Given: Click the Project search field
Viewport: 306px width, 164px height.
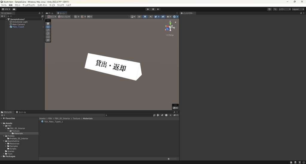Looking at the screenshot, I should (x=129, y=115).
